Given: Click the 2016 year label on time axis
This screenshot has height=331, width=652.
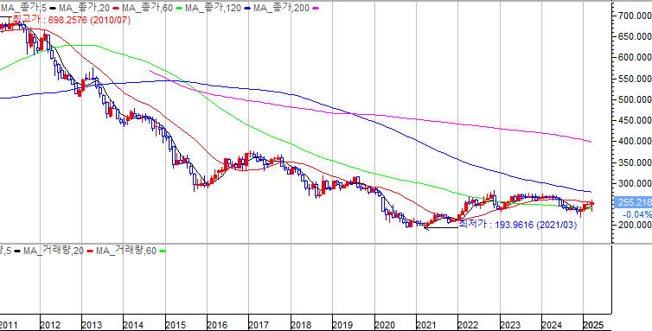Looking at the screenshot, I should pos(217,324).
